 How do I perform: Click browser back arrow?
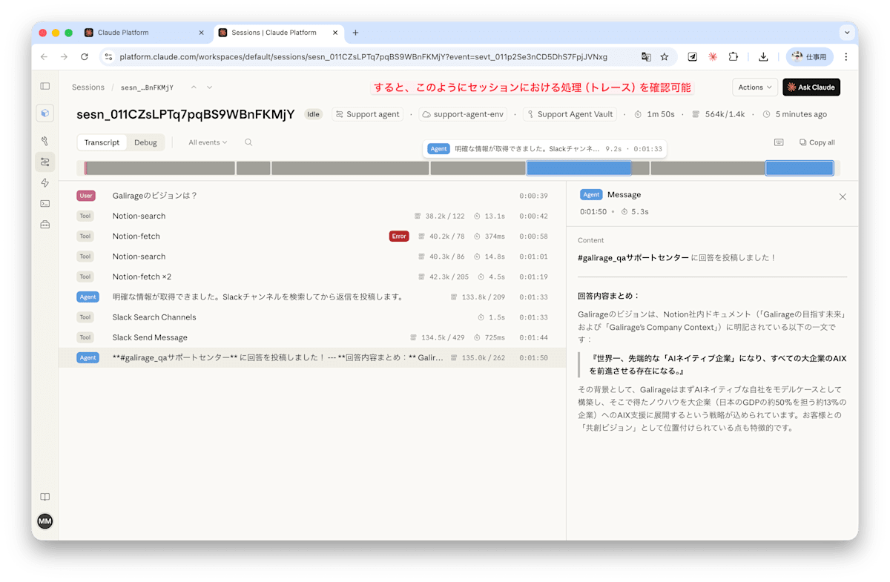tap(44, 56)
